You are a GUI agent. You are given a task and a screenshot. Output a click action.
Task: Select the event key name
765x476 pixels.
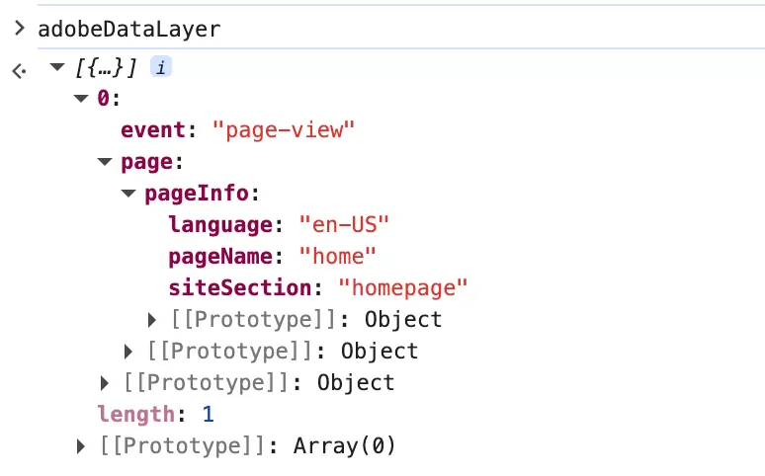[153, 130]
